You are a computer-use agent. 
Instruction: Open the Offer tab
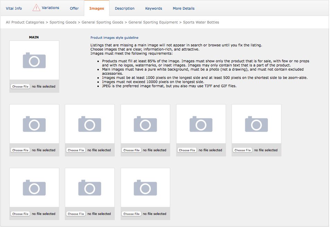tap(74, 8)
